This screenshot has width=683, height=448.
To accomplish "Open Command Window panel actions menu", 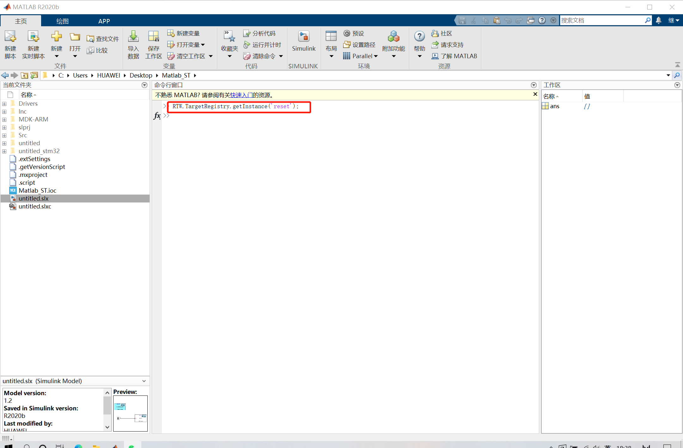I will click(x=534, y=85).
